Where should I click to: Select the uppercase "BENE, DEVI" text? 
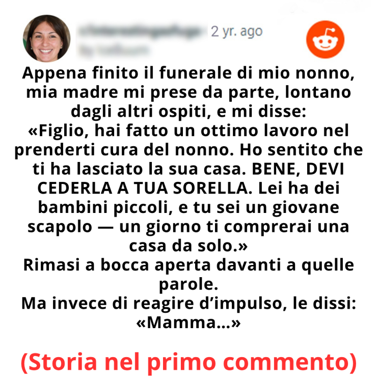298,169
